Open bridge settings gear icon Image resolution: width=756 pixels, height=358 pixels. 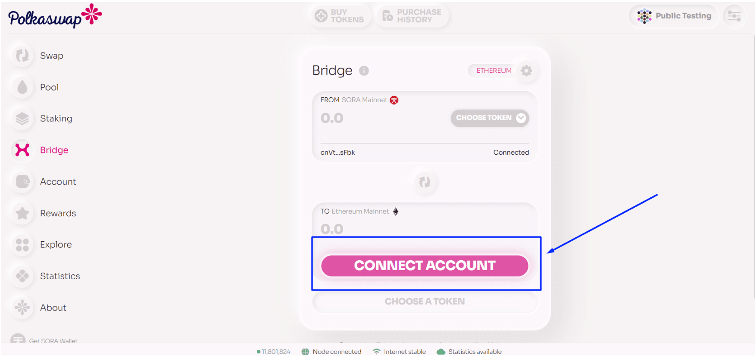pyautogui.click(x=526, y=71)
